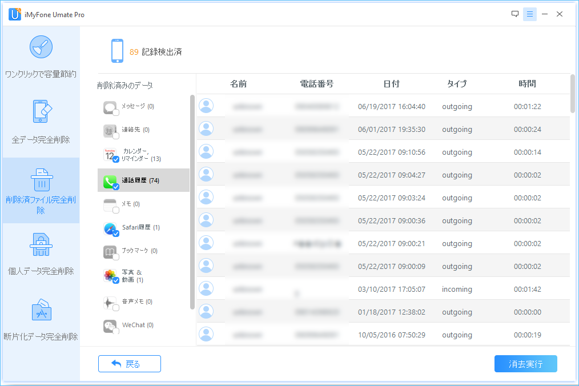Viewport: 579px width, 386px height.
Task: Open the hamburger menu at top right
Action: tap(530, 14)
